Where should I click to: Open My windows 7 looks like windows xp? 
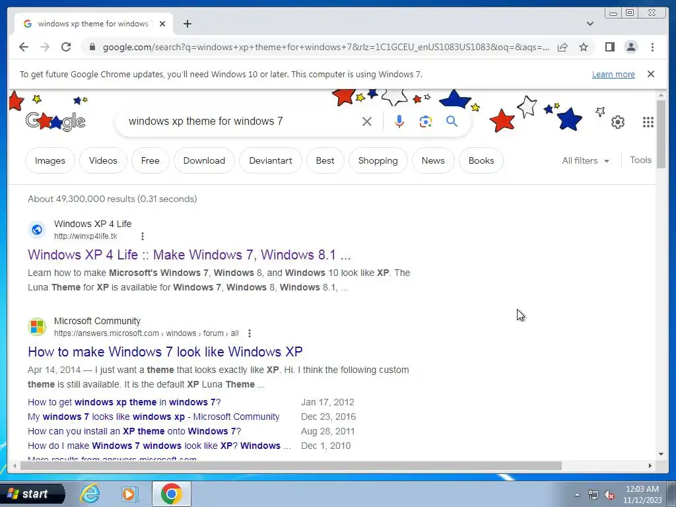(153, 417)
